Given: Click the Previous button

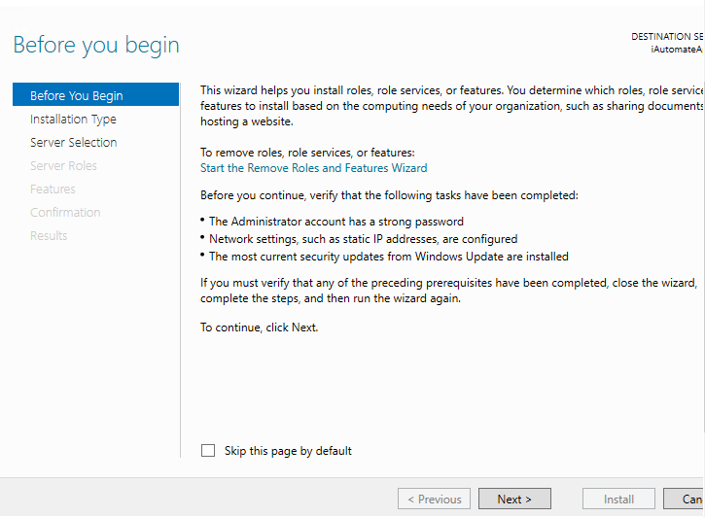Looking at the screenshot, I should coord(434,500).
